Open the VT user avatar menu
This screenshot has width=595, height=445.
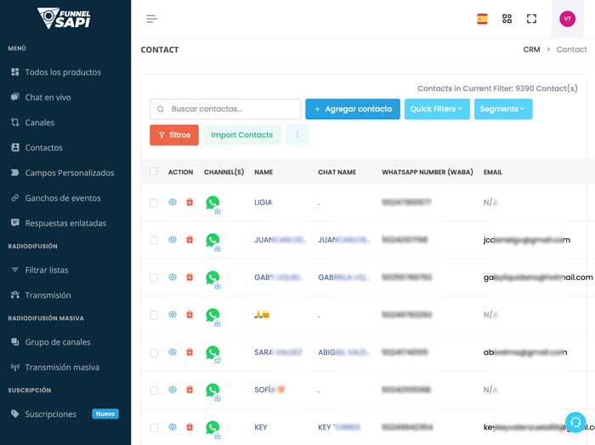(567, 19)
